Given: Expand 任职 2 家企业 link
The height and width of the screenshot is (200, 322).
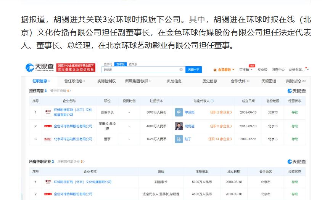Looking at the screenshot, I should [221, 112].
